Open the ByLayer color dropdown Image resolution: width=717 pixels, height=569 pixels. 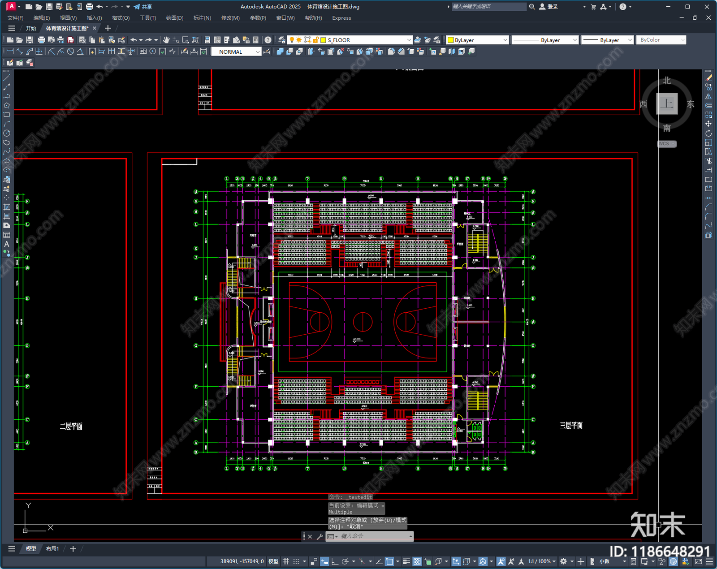478,40
